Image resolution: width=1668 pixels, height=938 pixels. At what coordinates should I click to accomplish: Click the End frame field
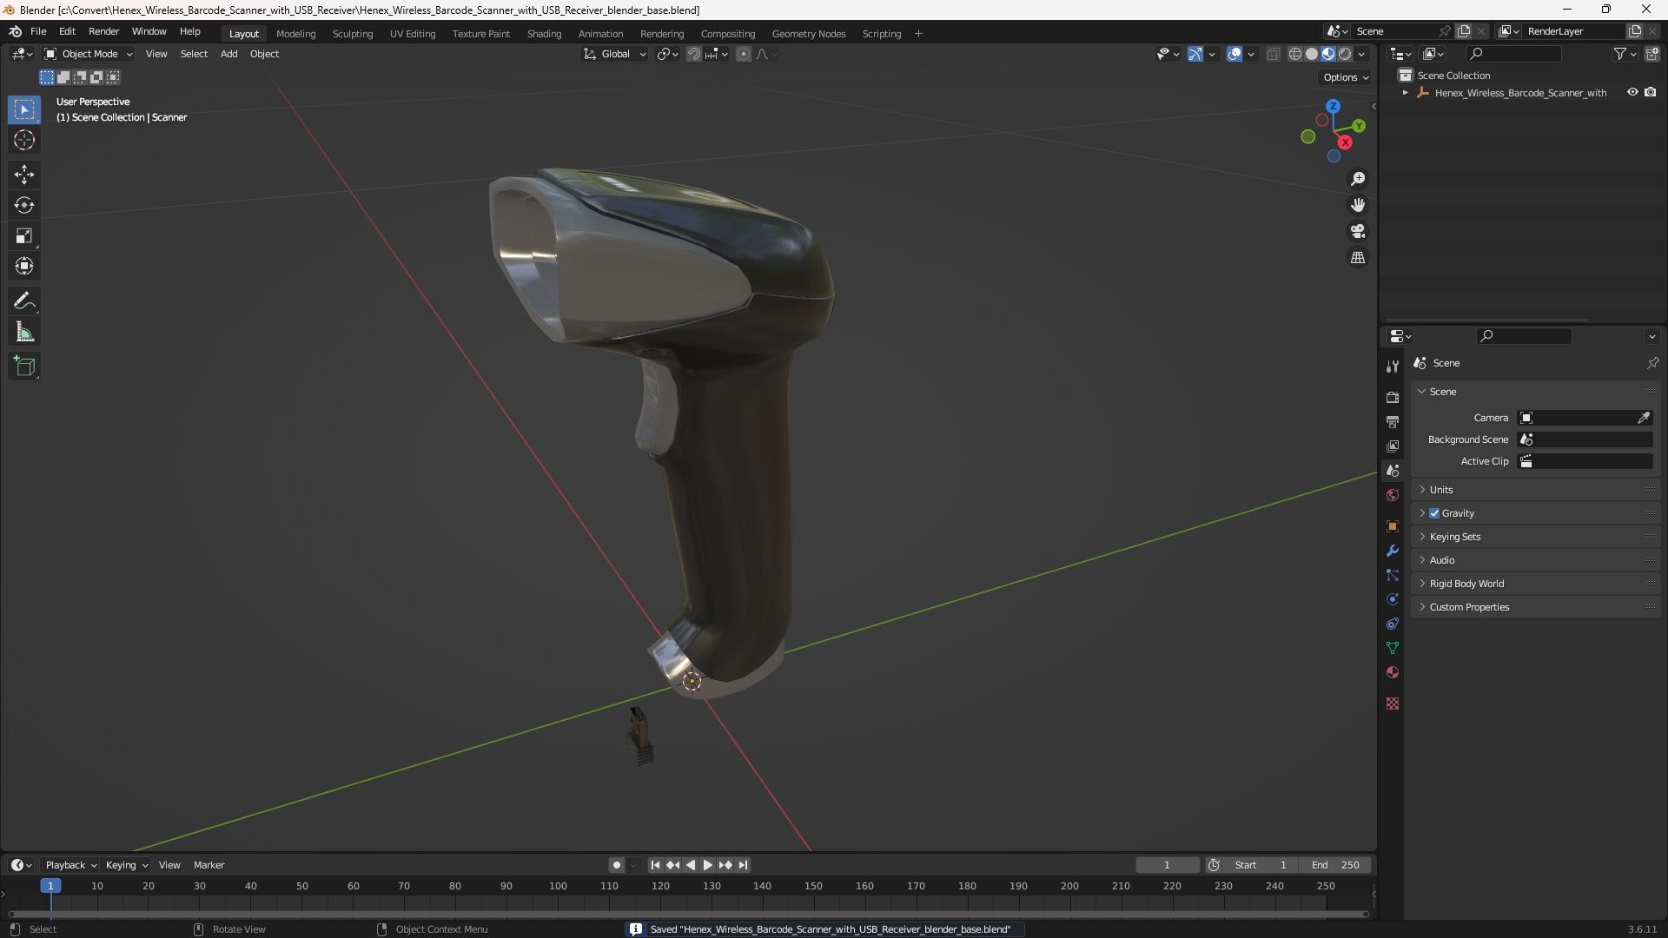[x=1335, y=865]
